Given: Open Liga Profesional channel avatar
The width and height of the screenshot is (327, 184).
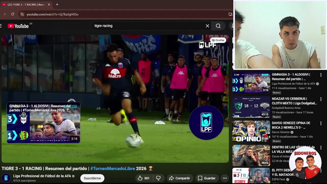Looking at the screenshot, I should pos(6,178).
